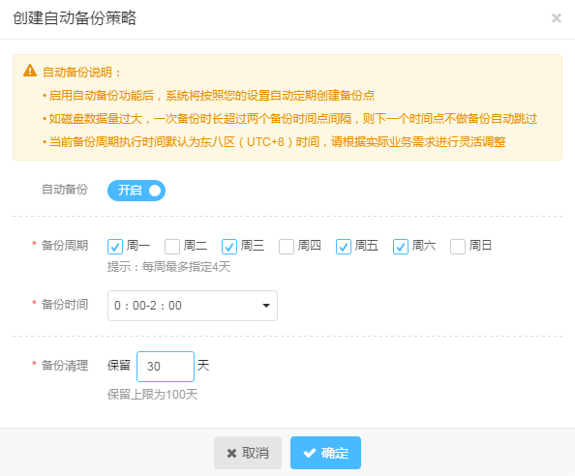Click the orange warning triangle icon

(x=30, y=71)
